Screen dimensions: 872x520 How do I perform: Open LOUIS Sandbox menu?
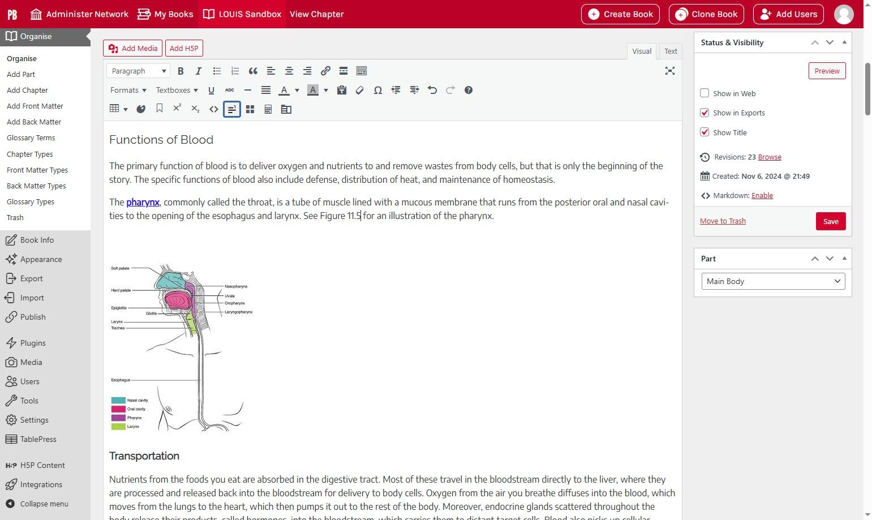pos(242,14)
